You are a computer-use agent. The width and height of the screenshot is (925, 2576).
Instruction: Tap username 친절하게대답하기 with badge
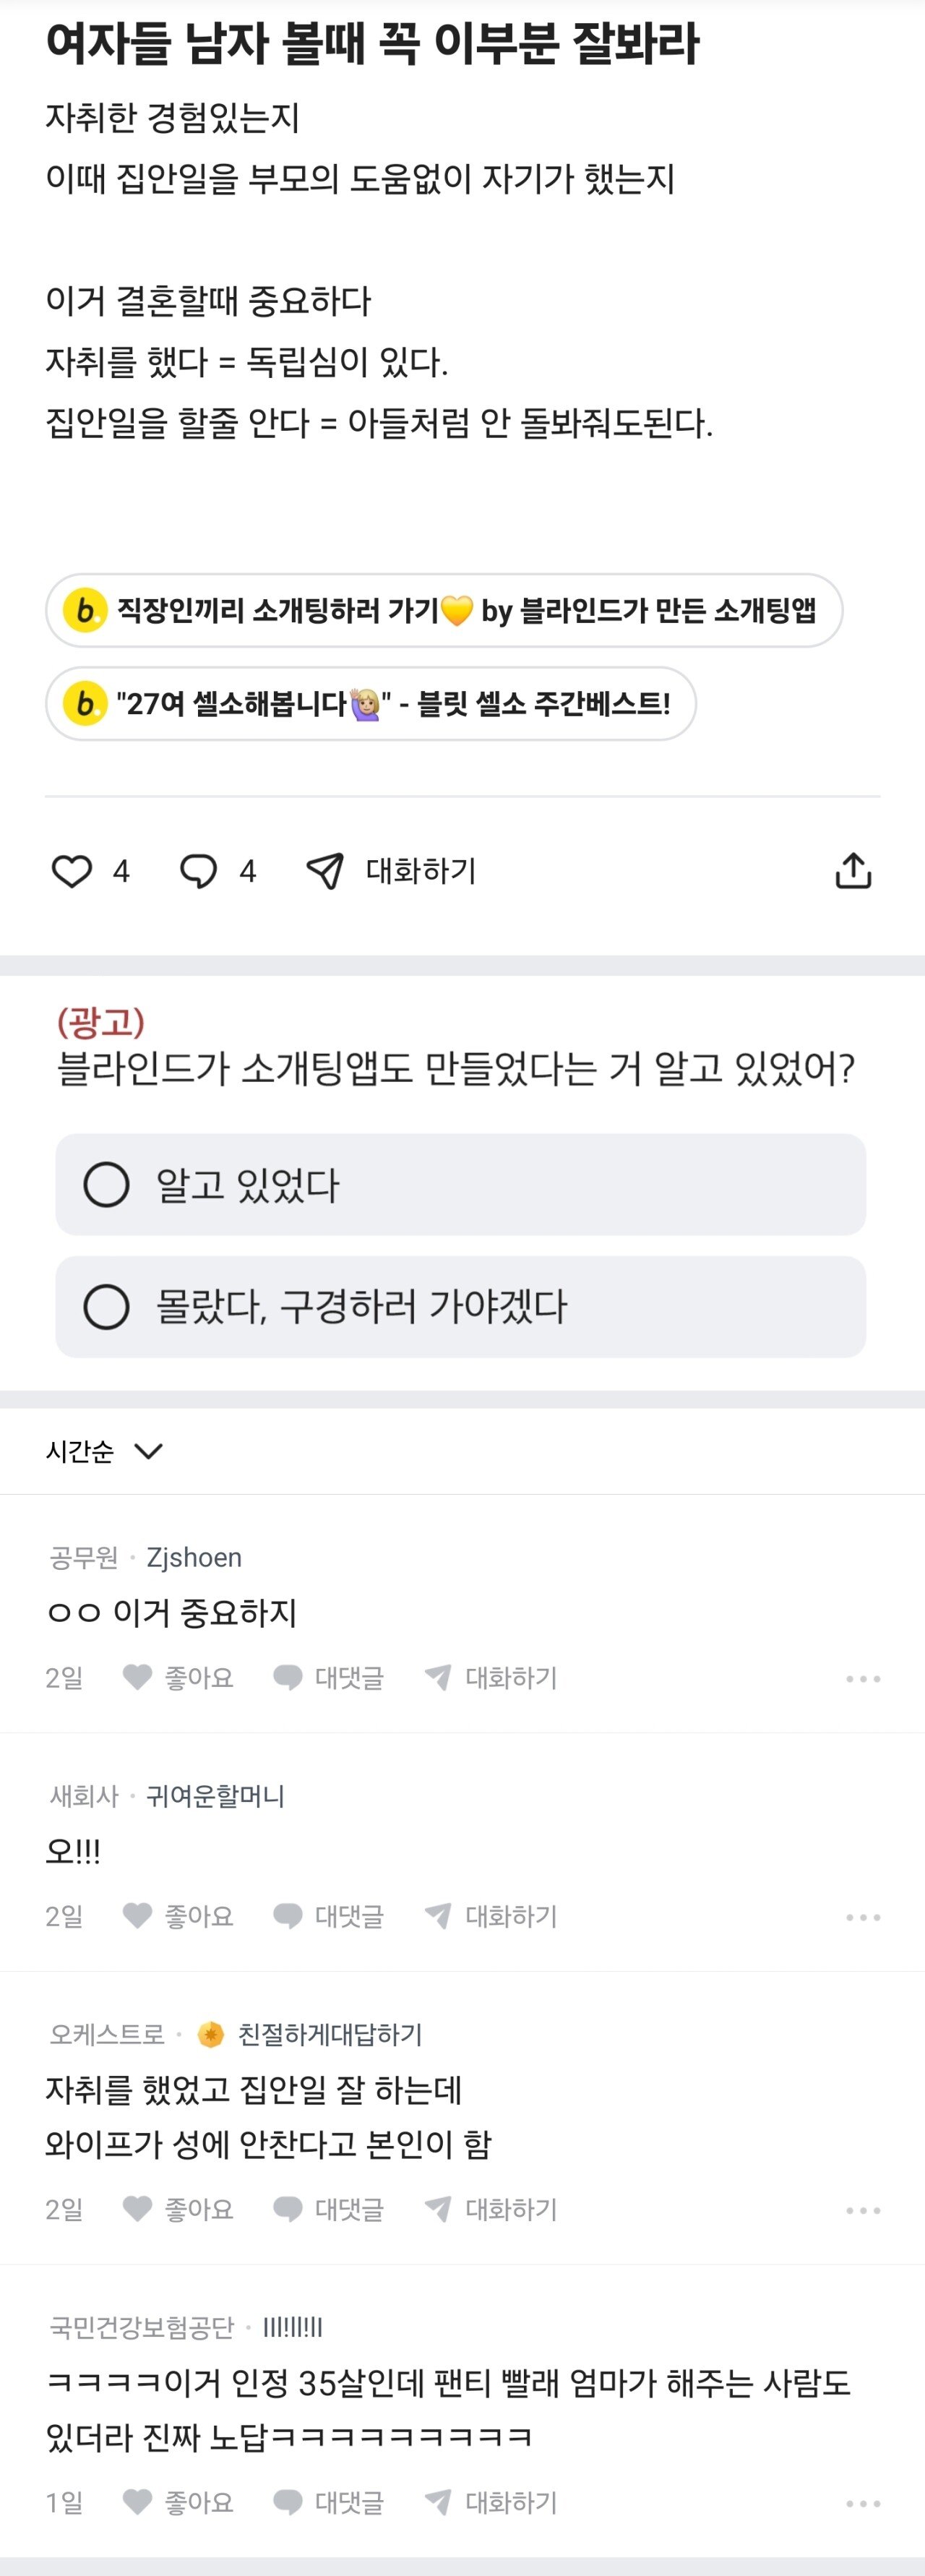pyautogui.click(x=329, y=2034)
